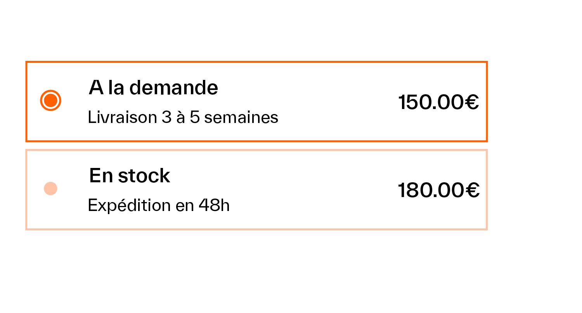
Task: Click 'Livraison 3 à 5 semaines' subtitle
Action: coord(183,117)
